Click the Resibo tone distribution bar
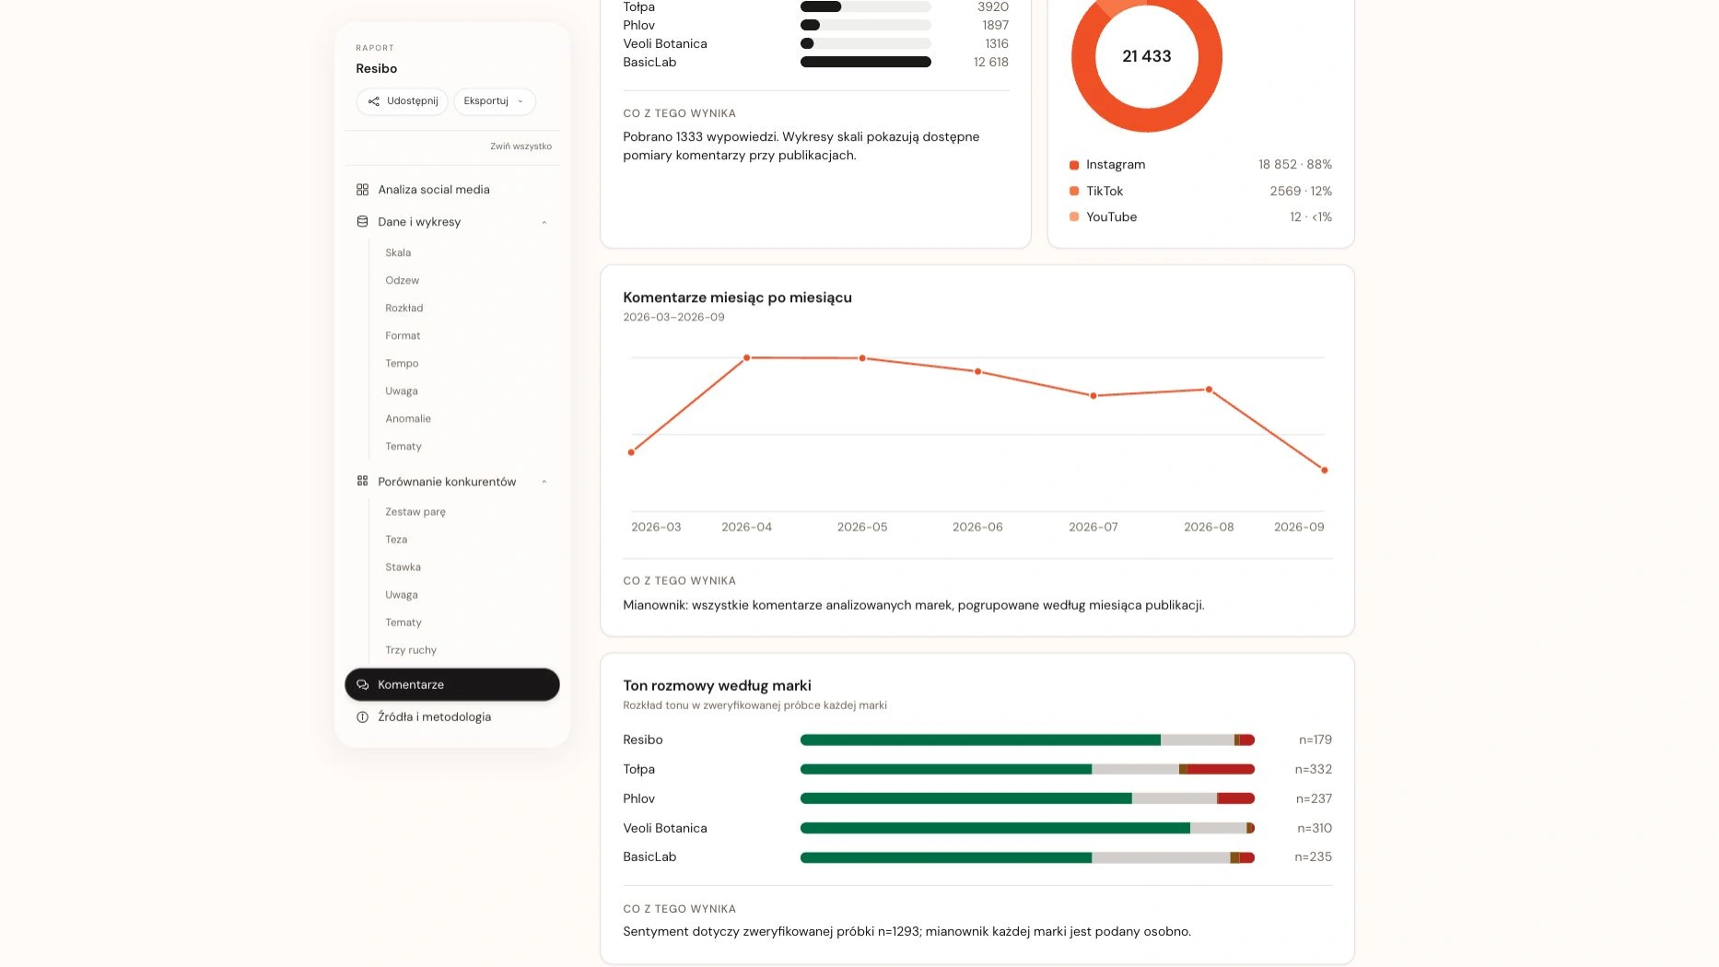The image size is (1719, 967). click(x=1027, y=740)
